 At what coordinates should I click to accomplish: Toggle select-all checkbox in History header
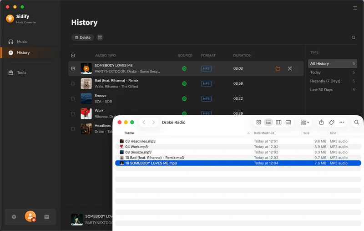(x=73, y=55)
